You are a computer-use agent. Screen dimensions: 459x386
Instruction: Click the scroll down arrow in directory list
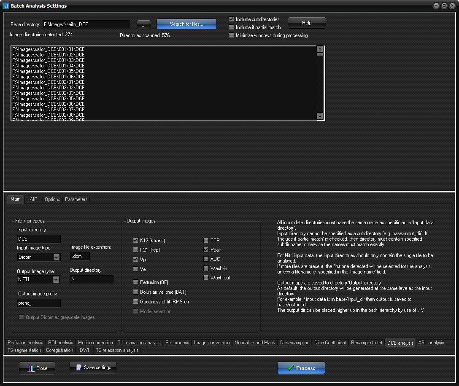pyautogui.click(x=320, y=116)
